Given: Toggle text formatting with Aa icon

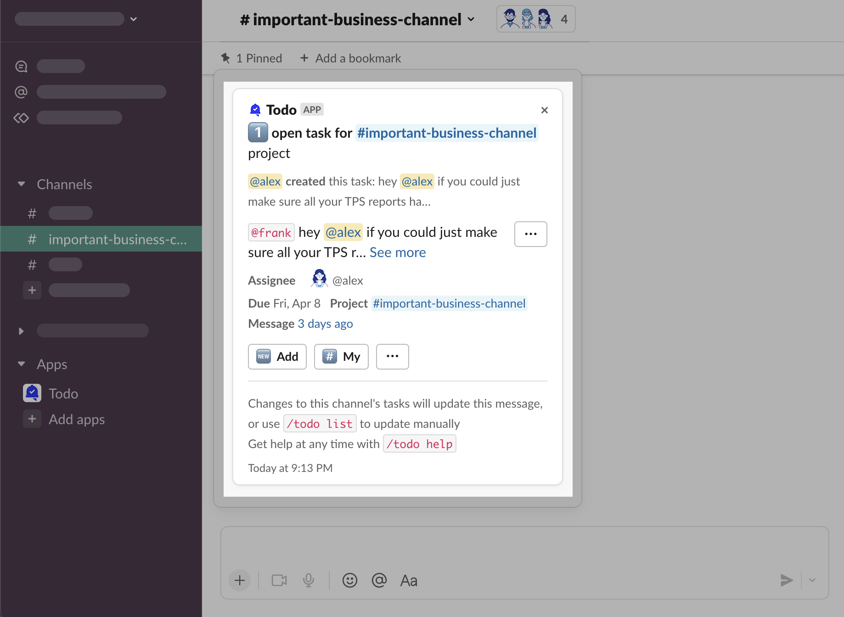Looking at the screenshot, I should point(409,580).
